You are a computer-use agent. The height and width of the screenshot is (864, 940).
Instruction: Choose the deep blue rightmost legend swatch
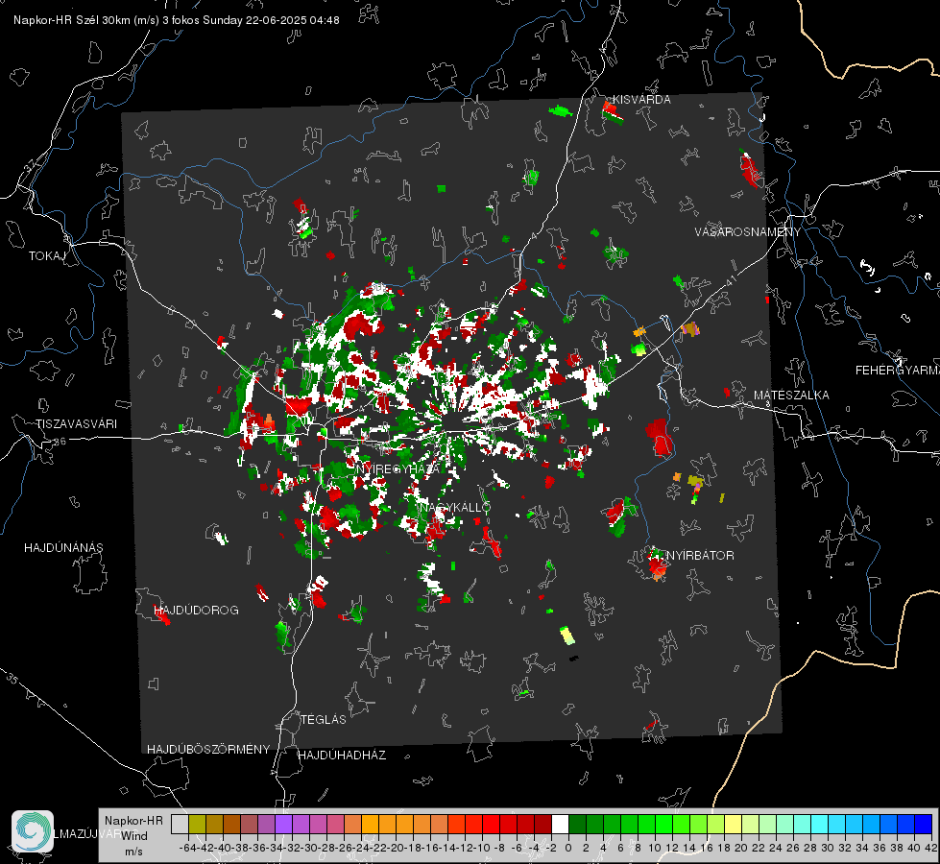[x=924, y=824]
